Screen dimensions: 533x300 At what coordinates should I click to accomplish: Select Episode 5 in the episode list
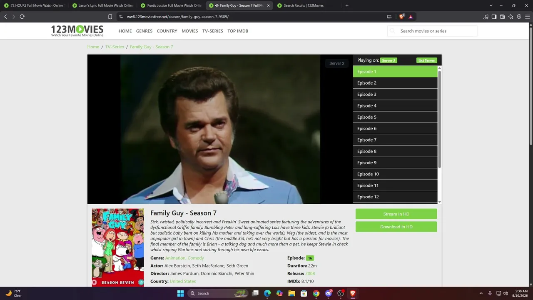click(x=395, y=117)
